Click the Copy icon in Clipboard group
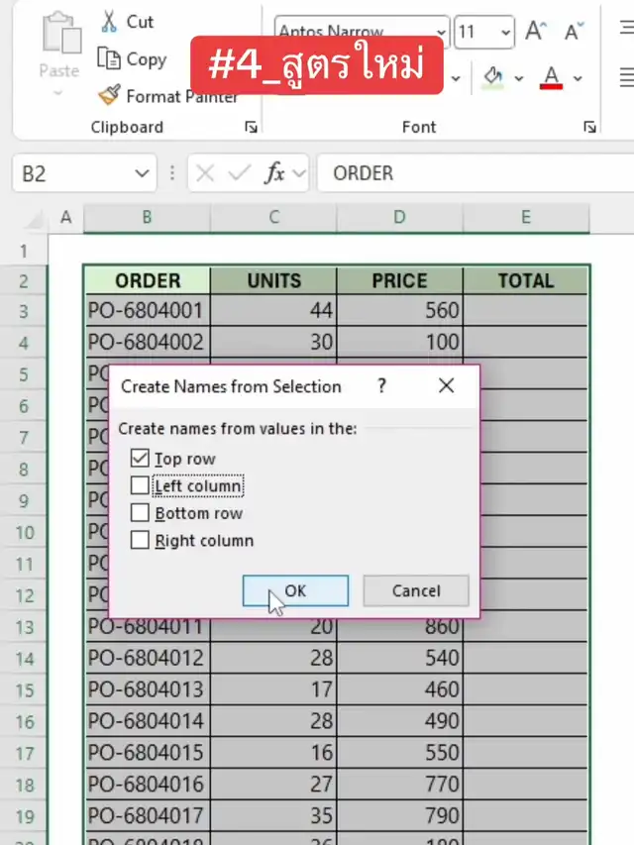This screenshot has width=634, height=845. [x=109, y=59]
